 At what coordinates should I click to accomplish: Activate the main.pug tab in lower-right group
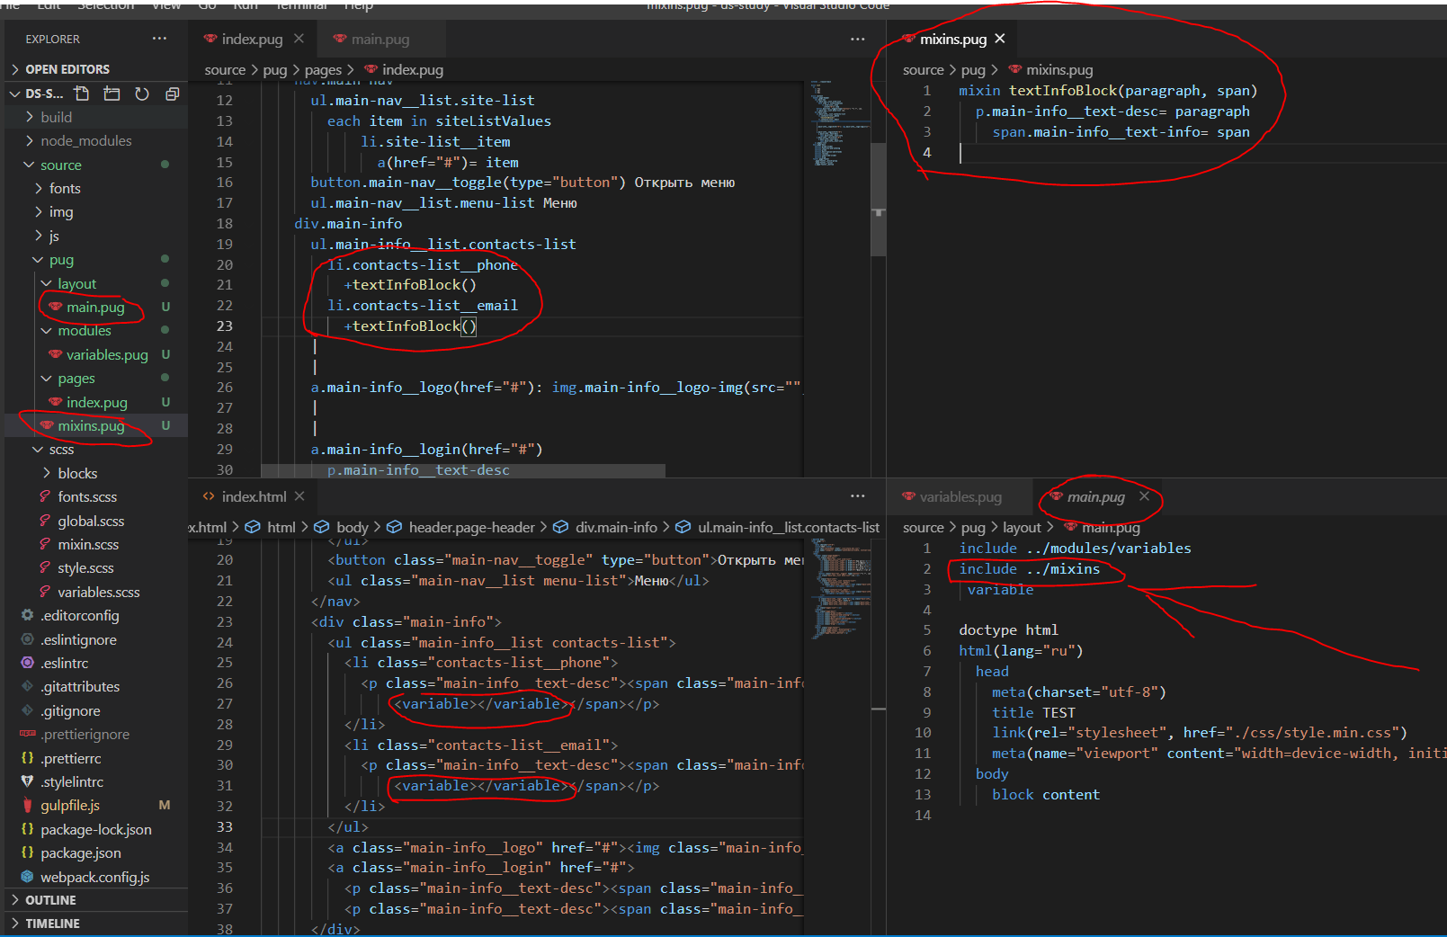1095,496
